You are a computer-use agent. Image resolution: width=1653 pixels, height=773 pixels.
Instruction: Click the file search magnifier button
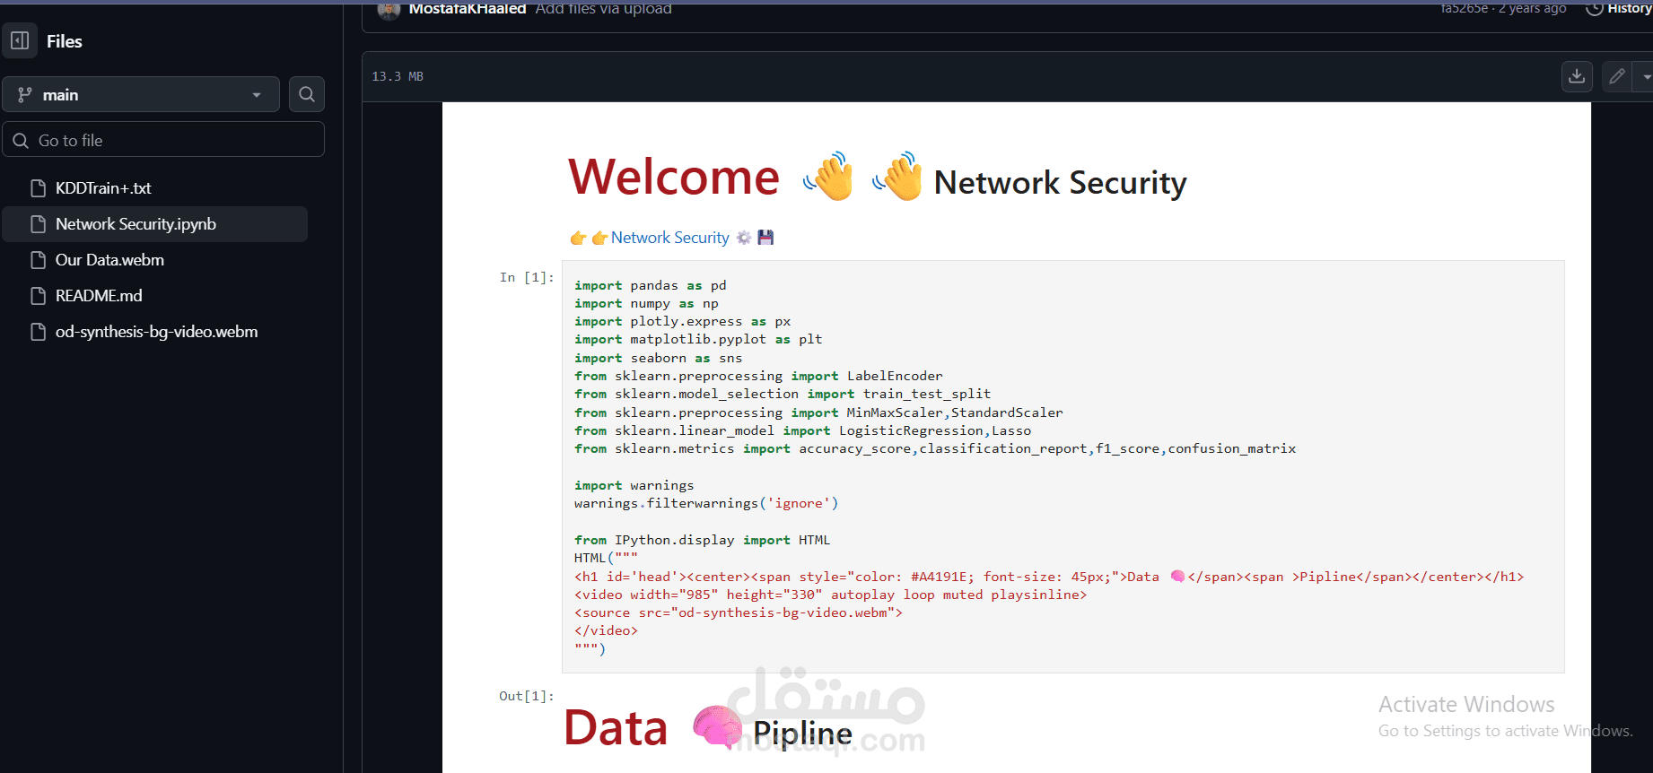pyautogui.click(x=307, y=94)
